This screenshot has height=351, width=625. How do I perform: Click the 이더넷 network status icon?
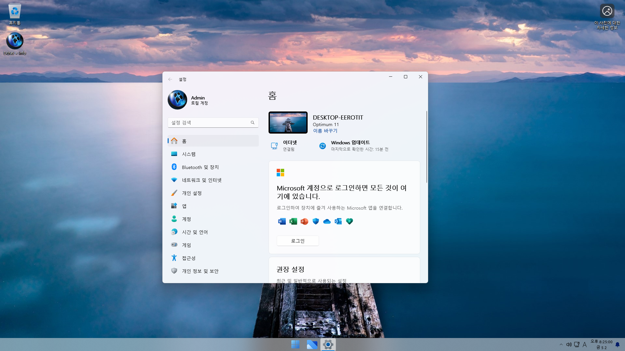click(x=274, y=146)
